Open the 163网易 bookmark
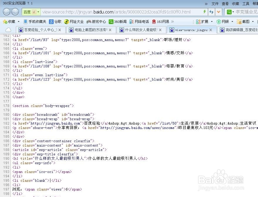The height and width of the screenshot is (197, 258). (x=161, y=22)
